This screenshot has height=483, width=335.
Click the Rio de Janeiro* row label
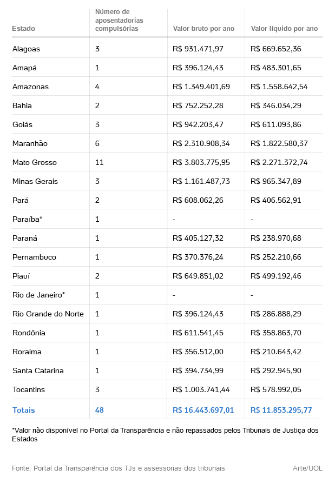click(39, 295)
